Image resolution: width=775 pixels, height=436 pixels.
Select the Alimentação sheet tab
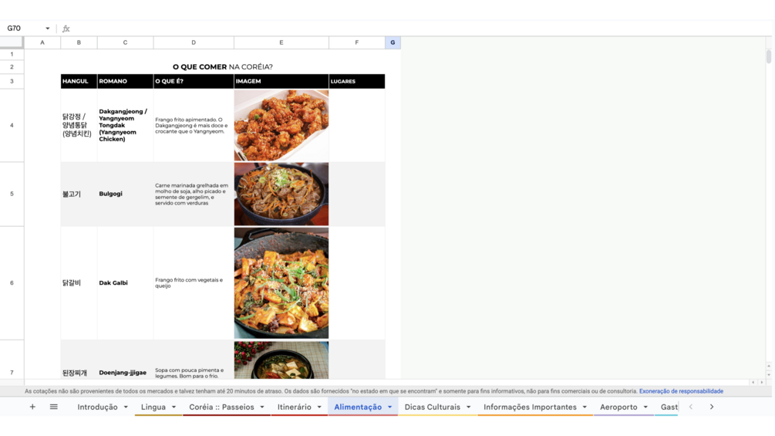tap(358, 407)
